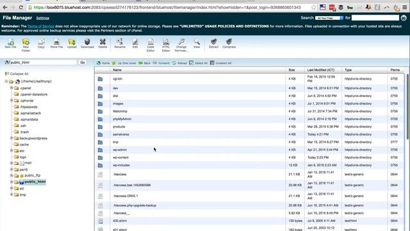Reload the browser page
The image size is (410, 231).
[21, 7]
